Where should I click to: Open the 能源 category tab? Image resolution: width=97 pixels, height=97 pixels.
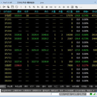[50, 86]
